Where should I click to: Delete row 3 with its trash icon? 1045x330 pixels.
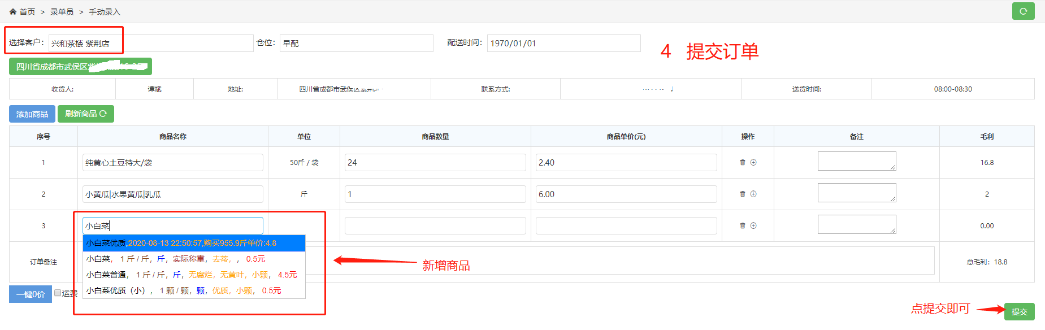coord(743,225)
